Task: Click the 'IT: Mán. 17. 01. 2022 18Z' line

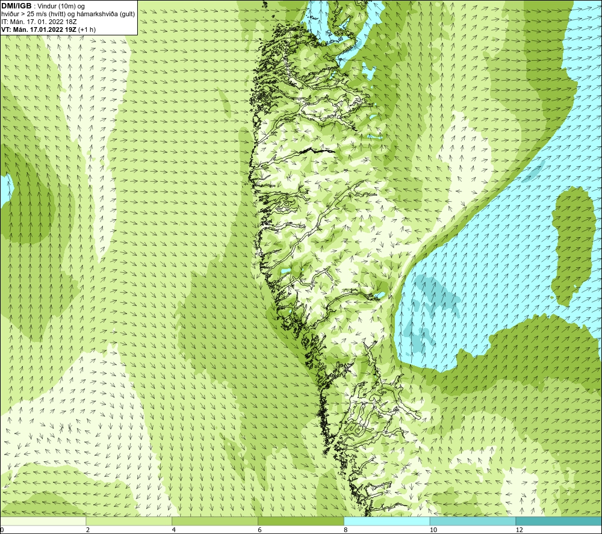Action: click(39, 22)
